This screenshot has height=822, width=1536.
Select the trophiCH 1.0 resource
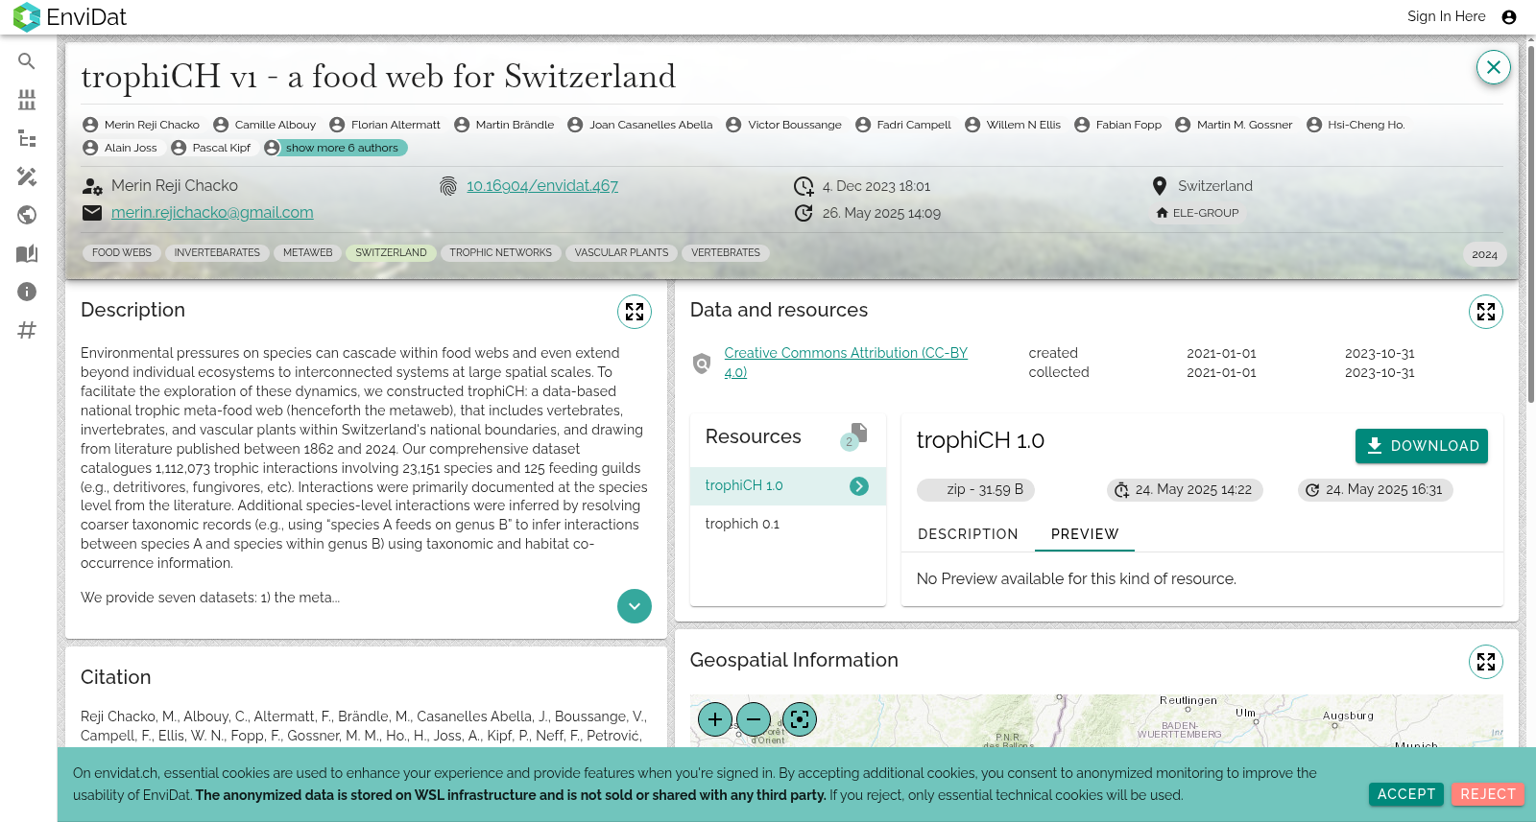[787, 486]
